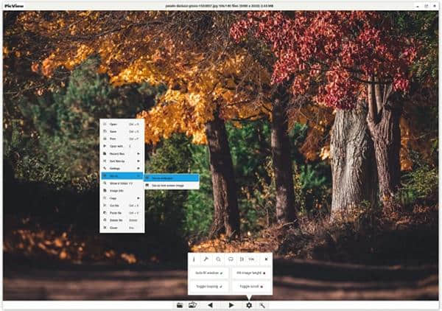Click the open folder icon in bottom bar
This screenshot has width=442, height=311.
pyautogui.click(x=180, y=305)
